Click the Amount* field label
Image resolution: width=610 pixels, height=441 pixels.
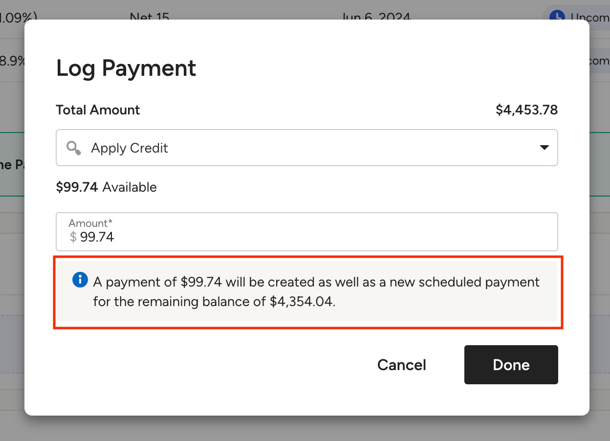[x=90, y=223]
